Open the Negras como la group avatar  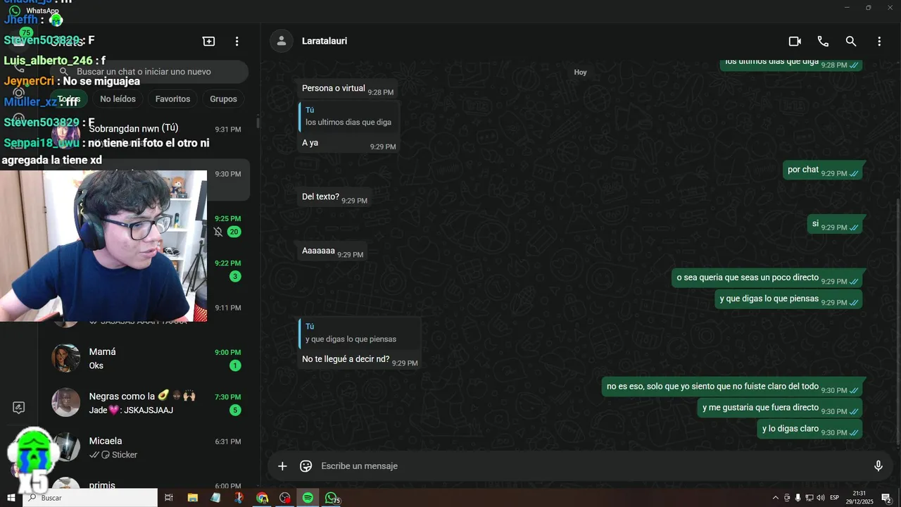tap(66, 403)
